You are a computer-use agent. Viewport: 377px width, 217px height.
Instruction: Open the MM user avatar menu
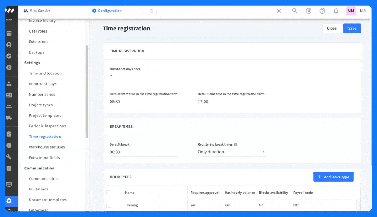click(x=351, y=11)
